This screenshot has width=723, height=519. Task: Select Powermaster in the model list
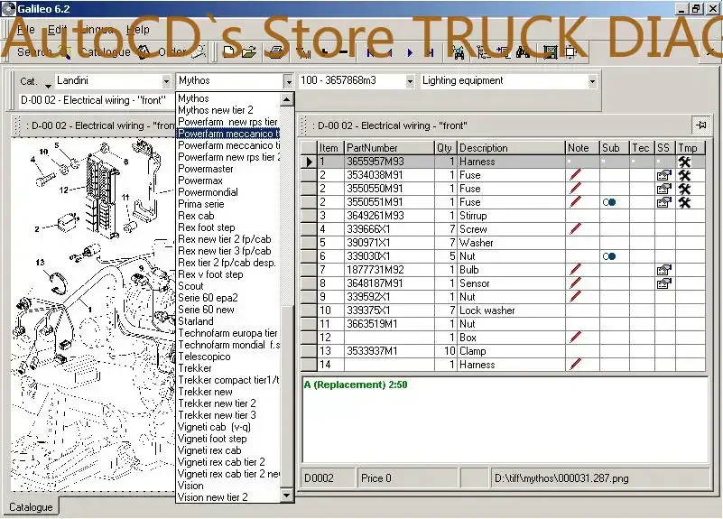coord(206,169)
